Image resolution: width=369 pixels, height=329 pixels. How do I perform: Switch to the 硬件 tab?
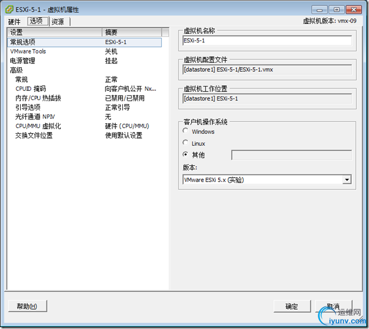pyautogui.click(x=14, y=22)
